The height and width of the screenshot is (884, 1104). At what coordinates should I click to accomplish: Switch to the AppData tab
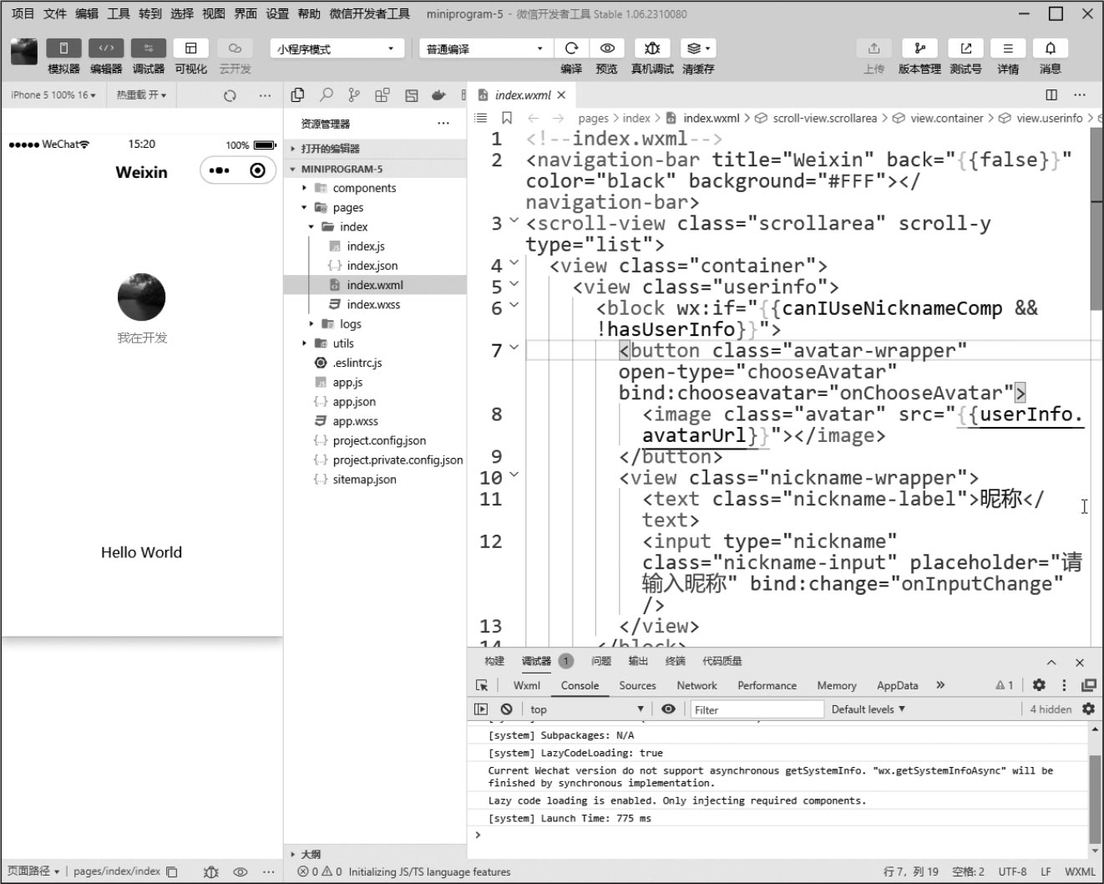pyautogui.click(x=897, y=685)
